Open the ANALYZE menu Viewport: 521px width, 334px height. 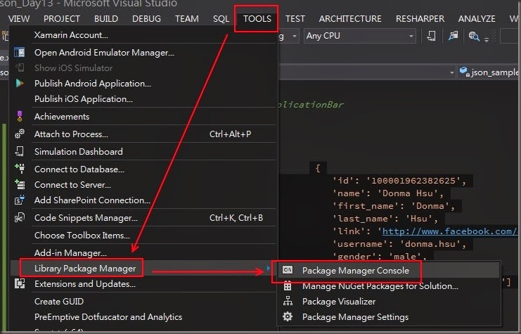[x=477, y=18]
